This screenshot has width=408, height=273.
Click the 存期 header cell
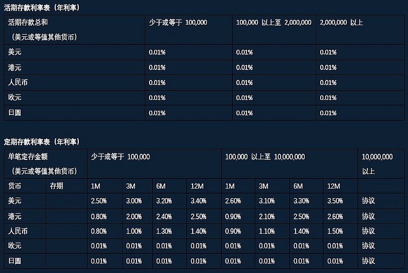click(56, 186)
